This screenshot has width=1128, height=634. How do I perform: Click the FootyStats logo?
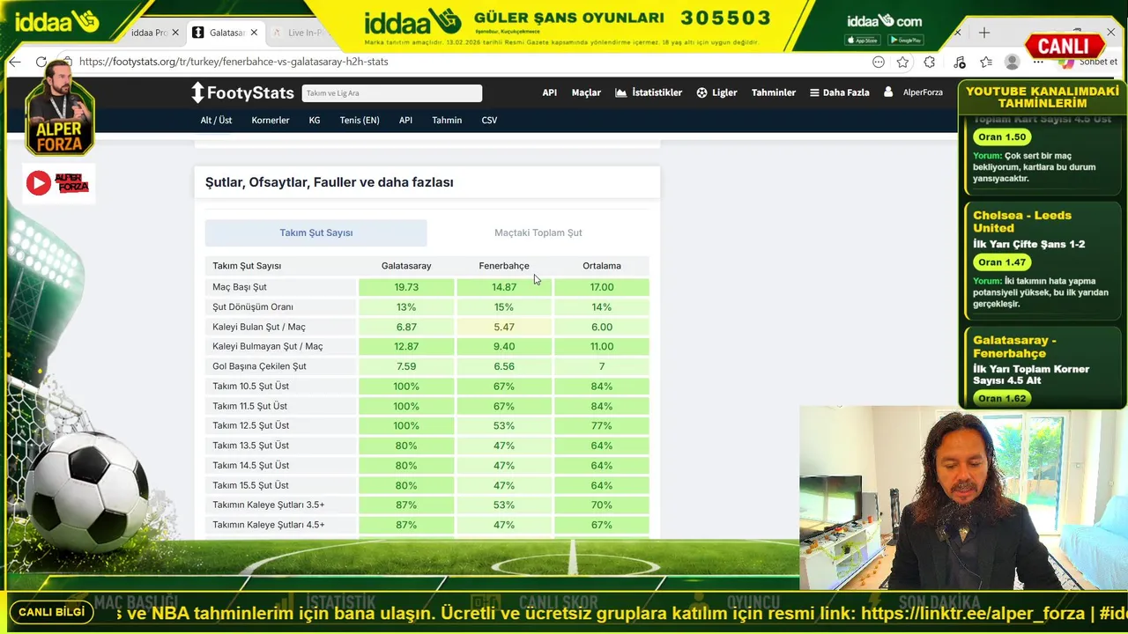point(243,92)
